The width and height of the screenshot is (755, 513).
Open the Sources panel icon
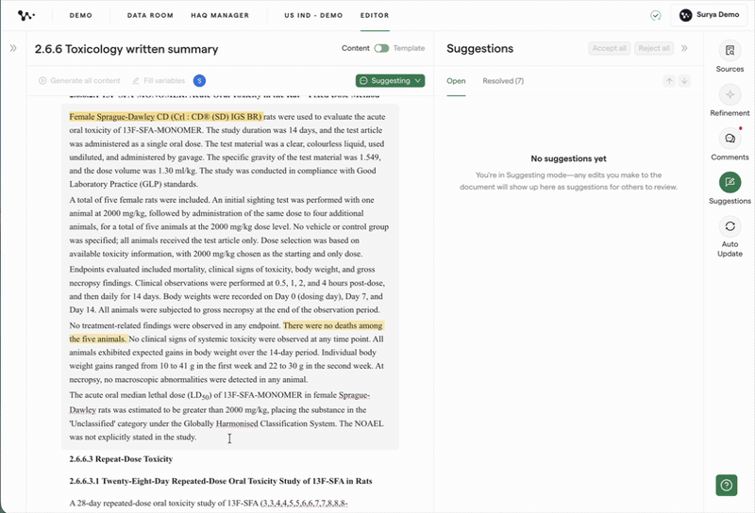point(730,51)
